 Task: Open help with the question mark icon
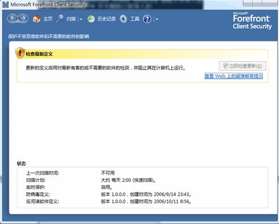147,19
